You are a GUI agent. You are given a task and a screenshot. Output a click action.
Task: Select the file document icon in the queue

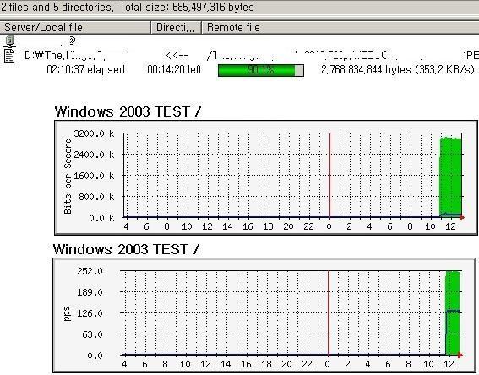pos(9,56)
